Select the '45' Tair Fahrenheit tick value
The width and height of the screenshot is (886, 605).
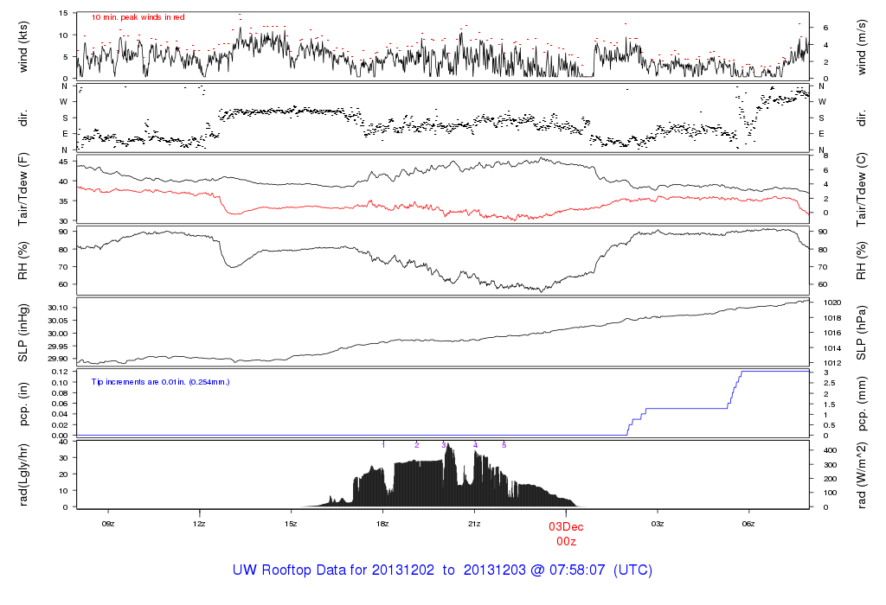click(x=63, y=162)
